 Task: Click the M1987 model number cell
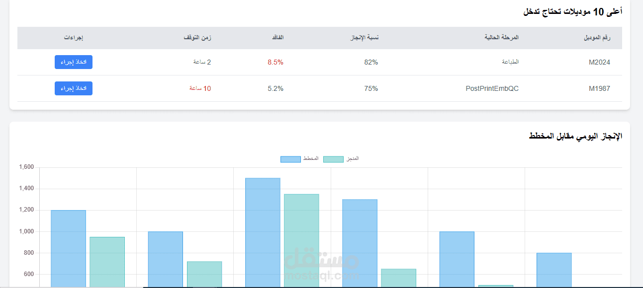click(x=599, y=88)
